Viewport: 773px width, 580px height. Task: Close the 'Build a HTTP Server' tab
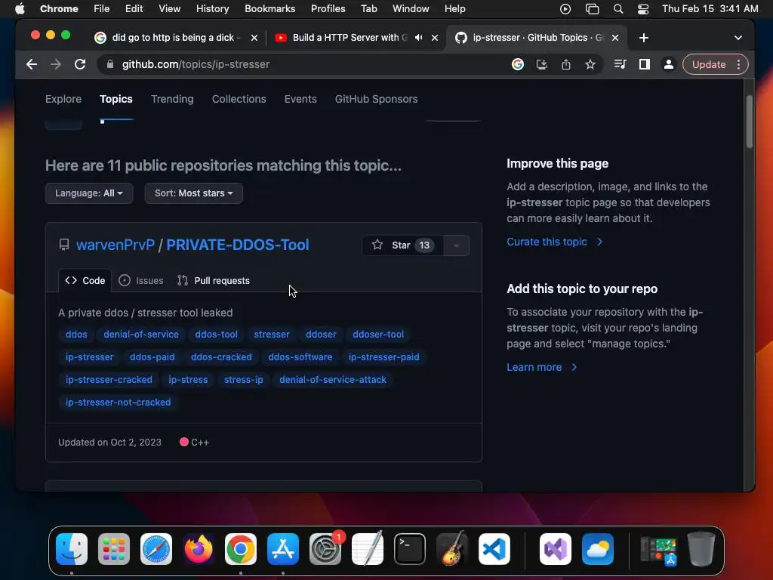435,38
